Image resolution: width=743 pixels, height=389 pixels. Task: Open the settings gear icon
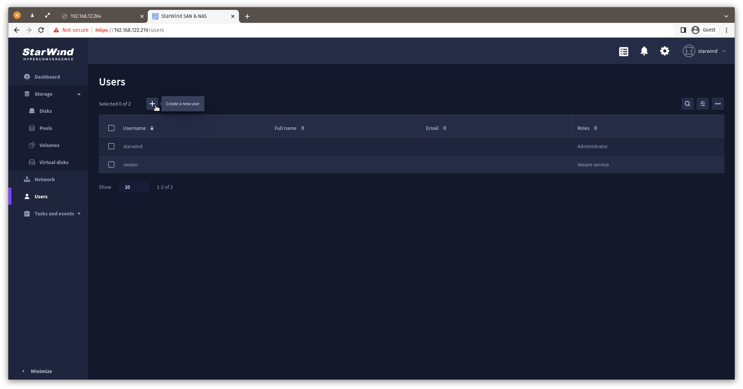[x=664, y=51]
